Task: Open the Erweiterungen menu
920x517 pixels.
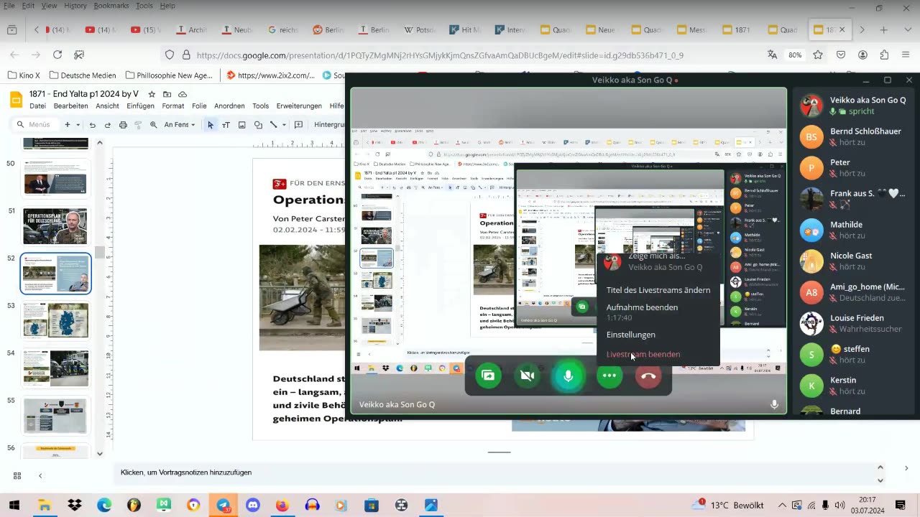Action: [299, 106]
